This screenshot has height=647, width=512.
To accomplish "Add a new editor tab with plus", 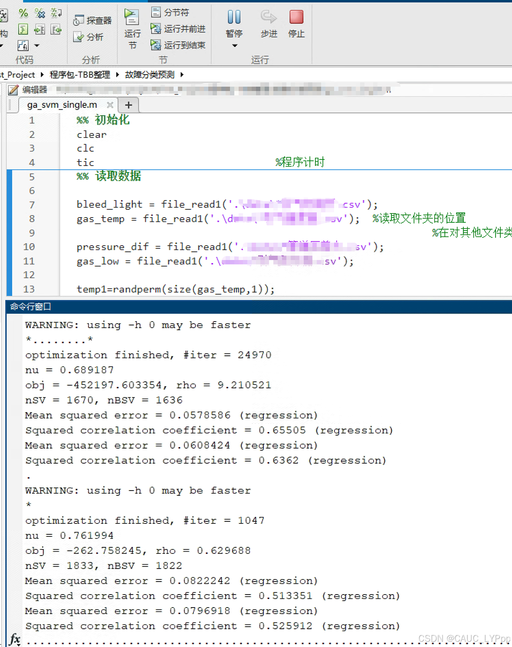I will [x=128, y=105].
